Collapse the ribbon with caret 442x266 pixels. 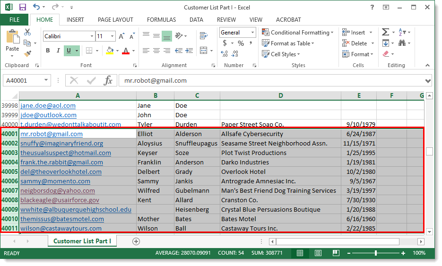(428, 65)
